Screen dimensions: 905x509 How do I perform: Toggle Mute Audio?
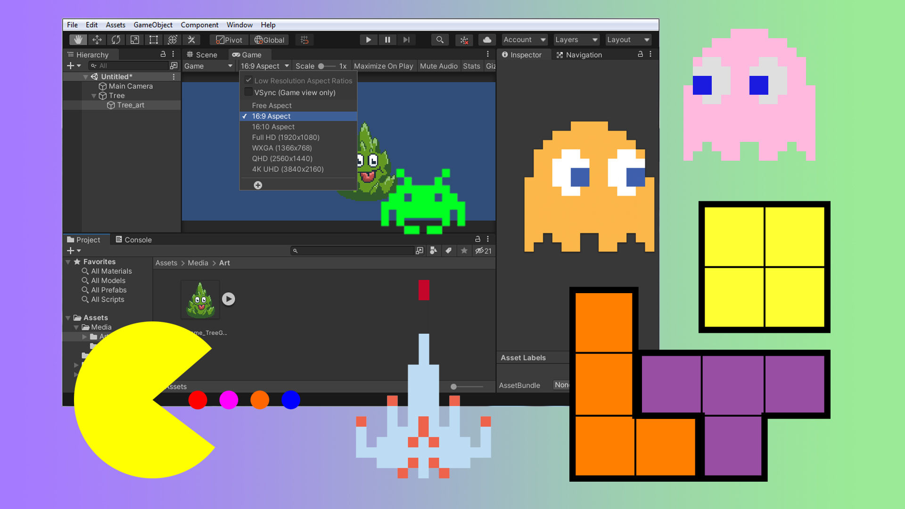pos(438,66)
